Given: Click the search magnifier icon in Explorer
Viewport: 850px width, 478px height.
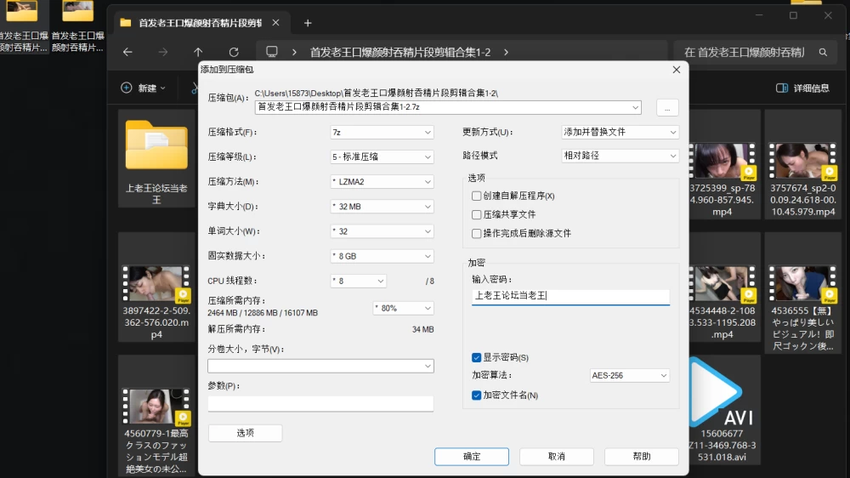Looking at the screenshot, I should point(823,52).
